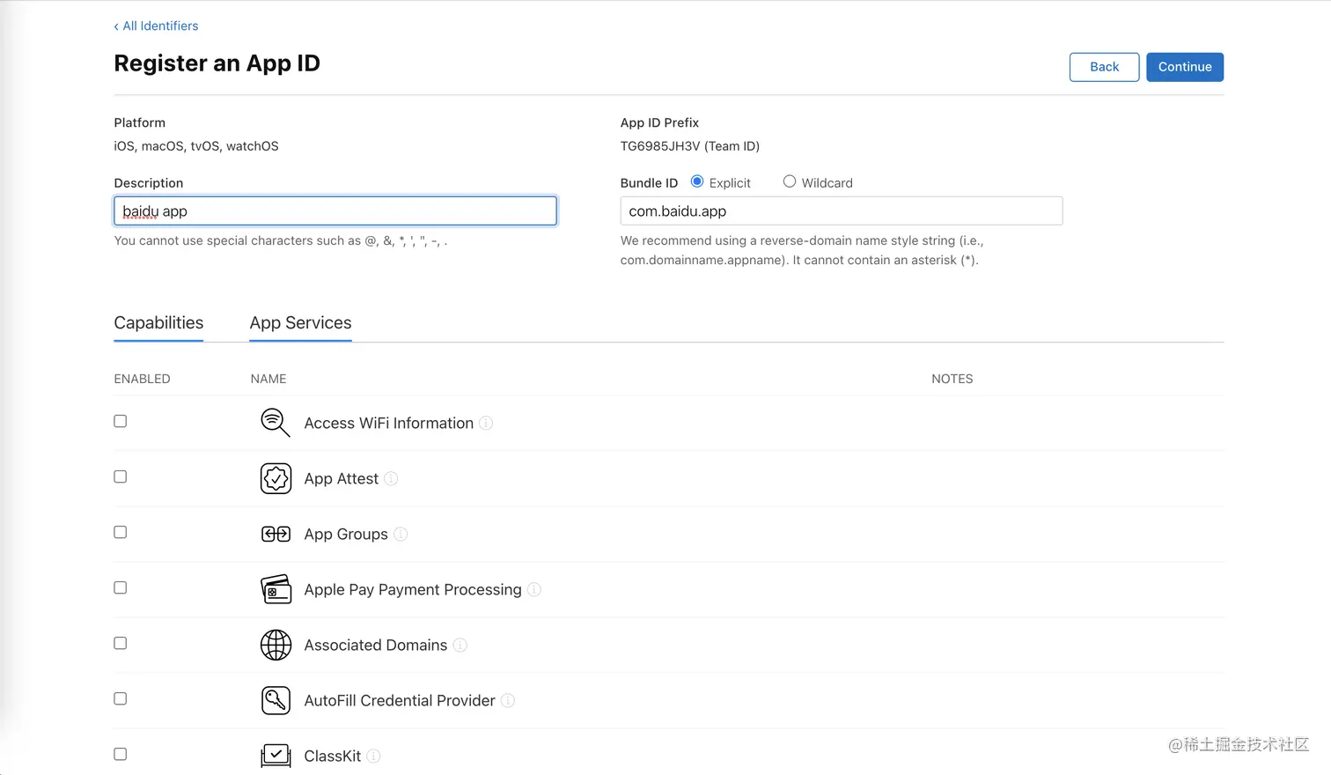This screenshot has width=1331, height=775.
Task: Click the App Attest label
Action: [342, 479]
